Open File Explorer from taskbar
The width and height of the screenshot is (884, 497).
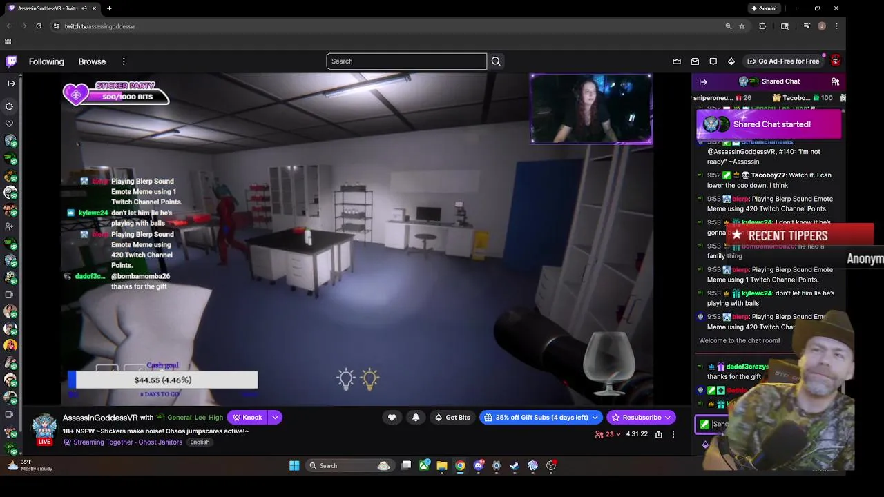[442, 466]
